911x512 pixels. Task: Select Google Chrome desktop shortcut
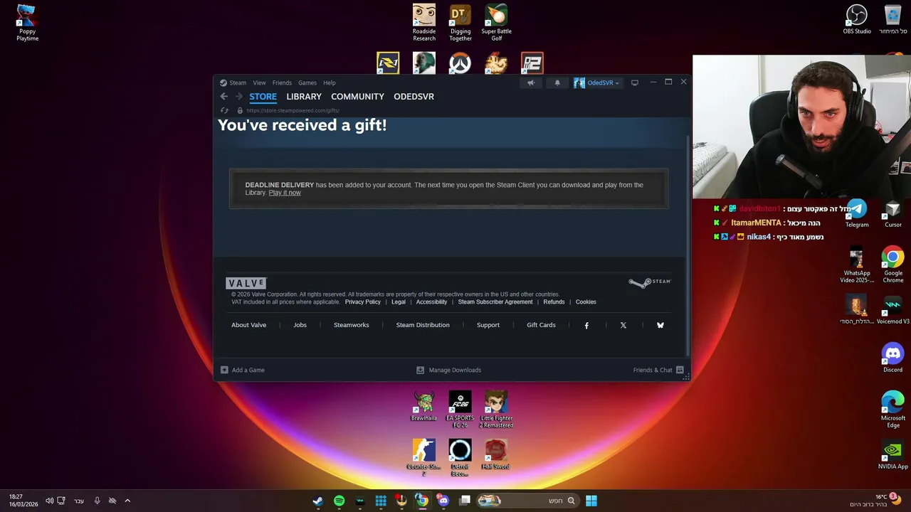click(893, 265)
